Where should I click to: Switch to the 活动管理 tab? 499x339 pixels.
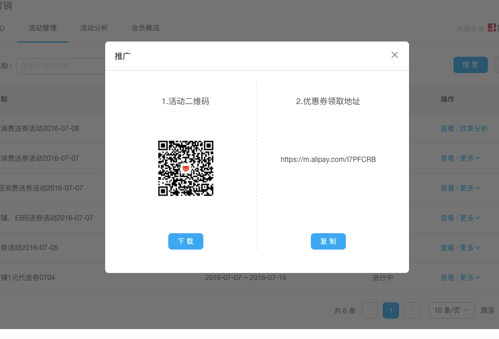[x=43, y=28]
